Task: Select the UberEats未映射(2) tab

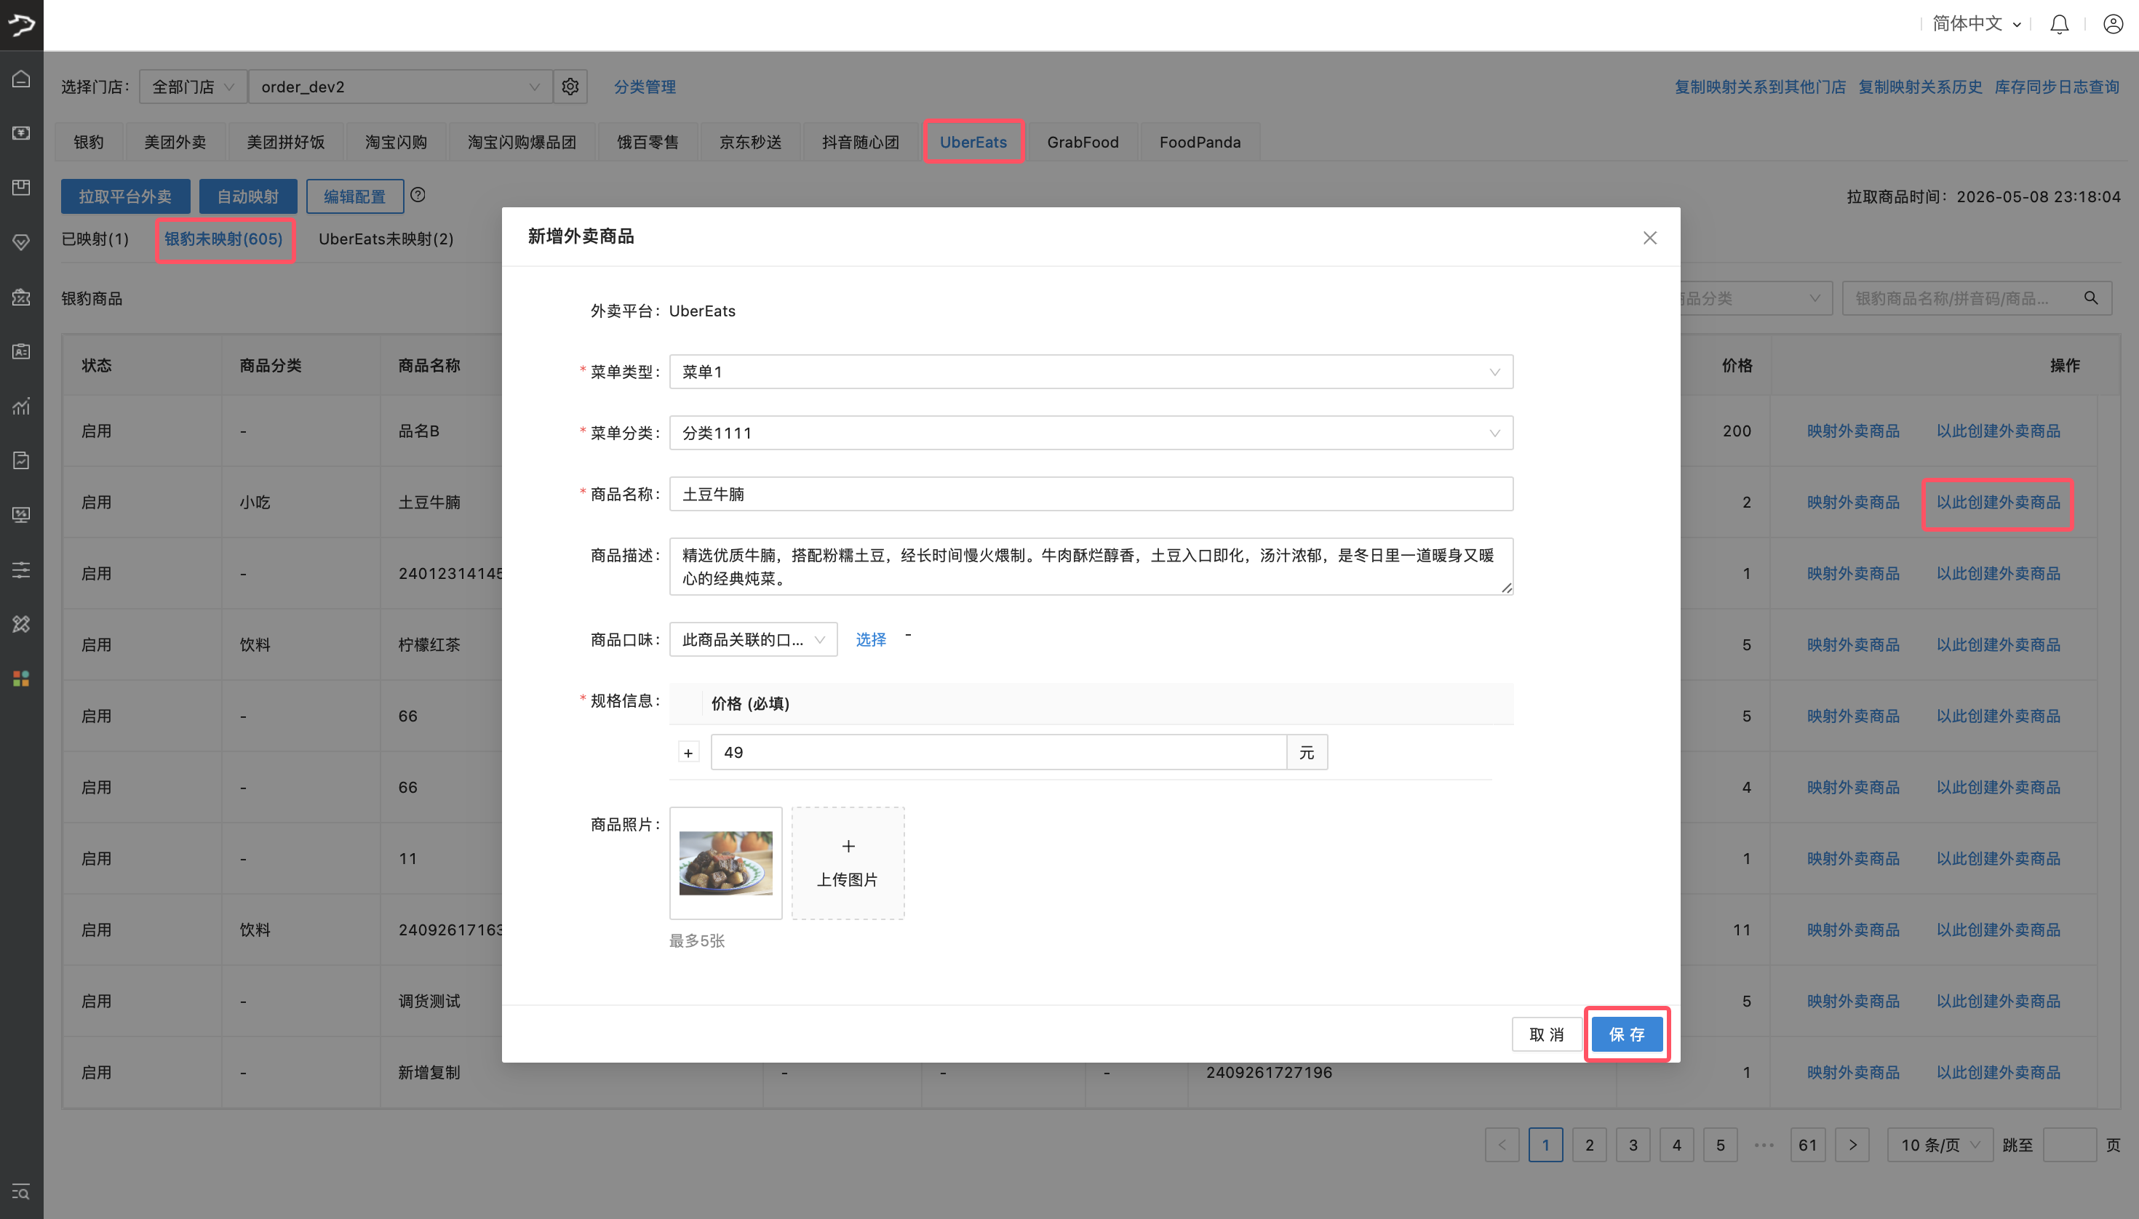Action: pyautogui.click(x=386, y=239)
